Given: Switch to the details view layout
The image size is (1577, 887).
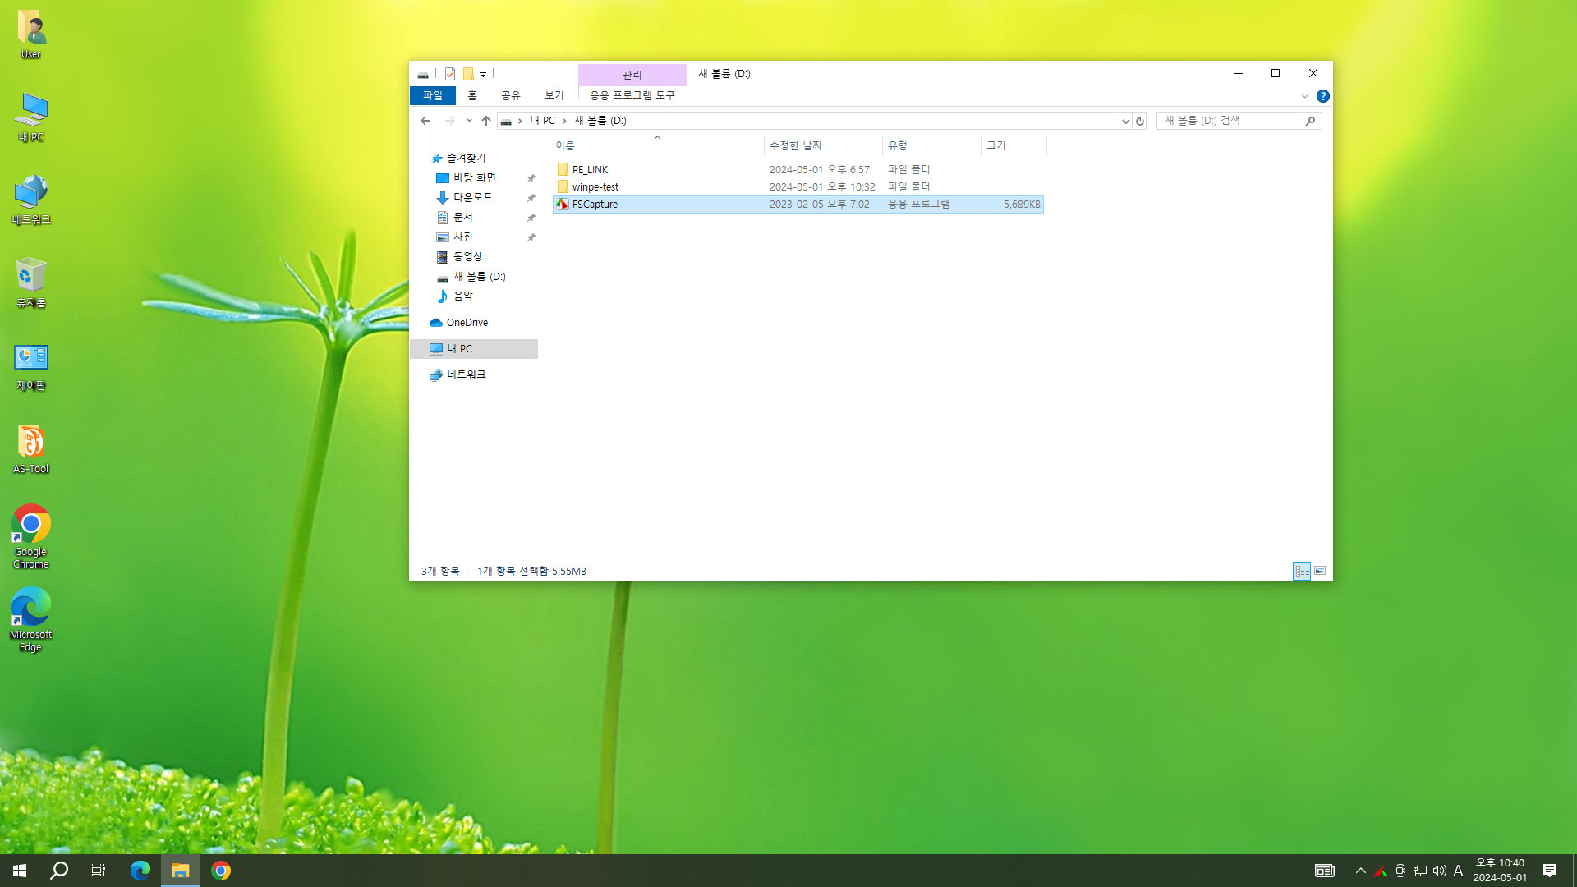Looking at the screenshot, I should pos(1302,571).
